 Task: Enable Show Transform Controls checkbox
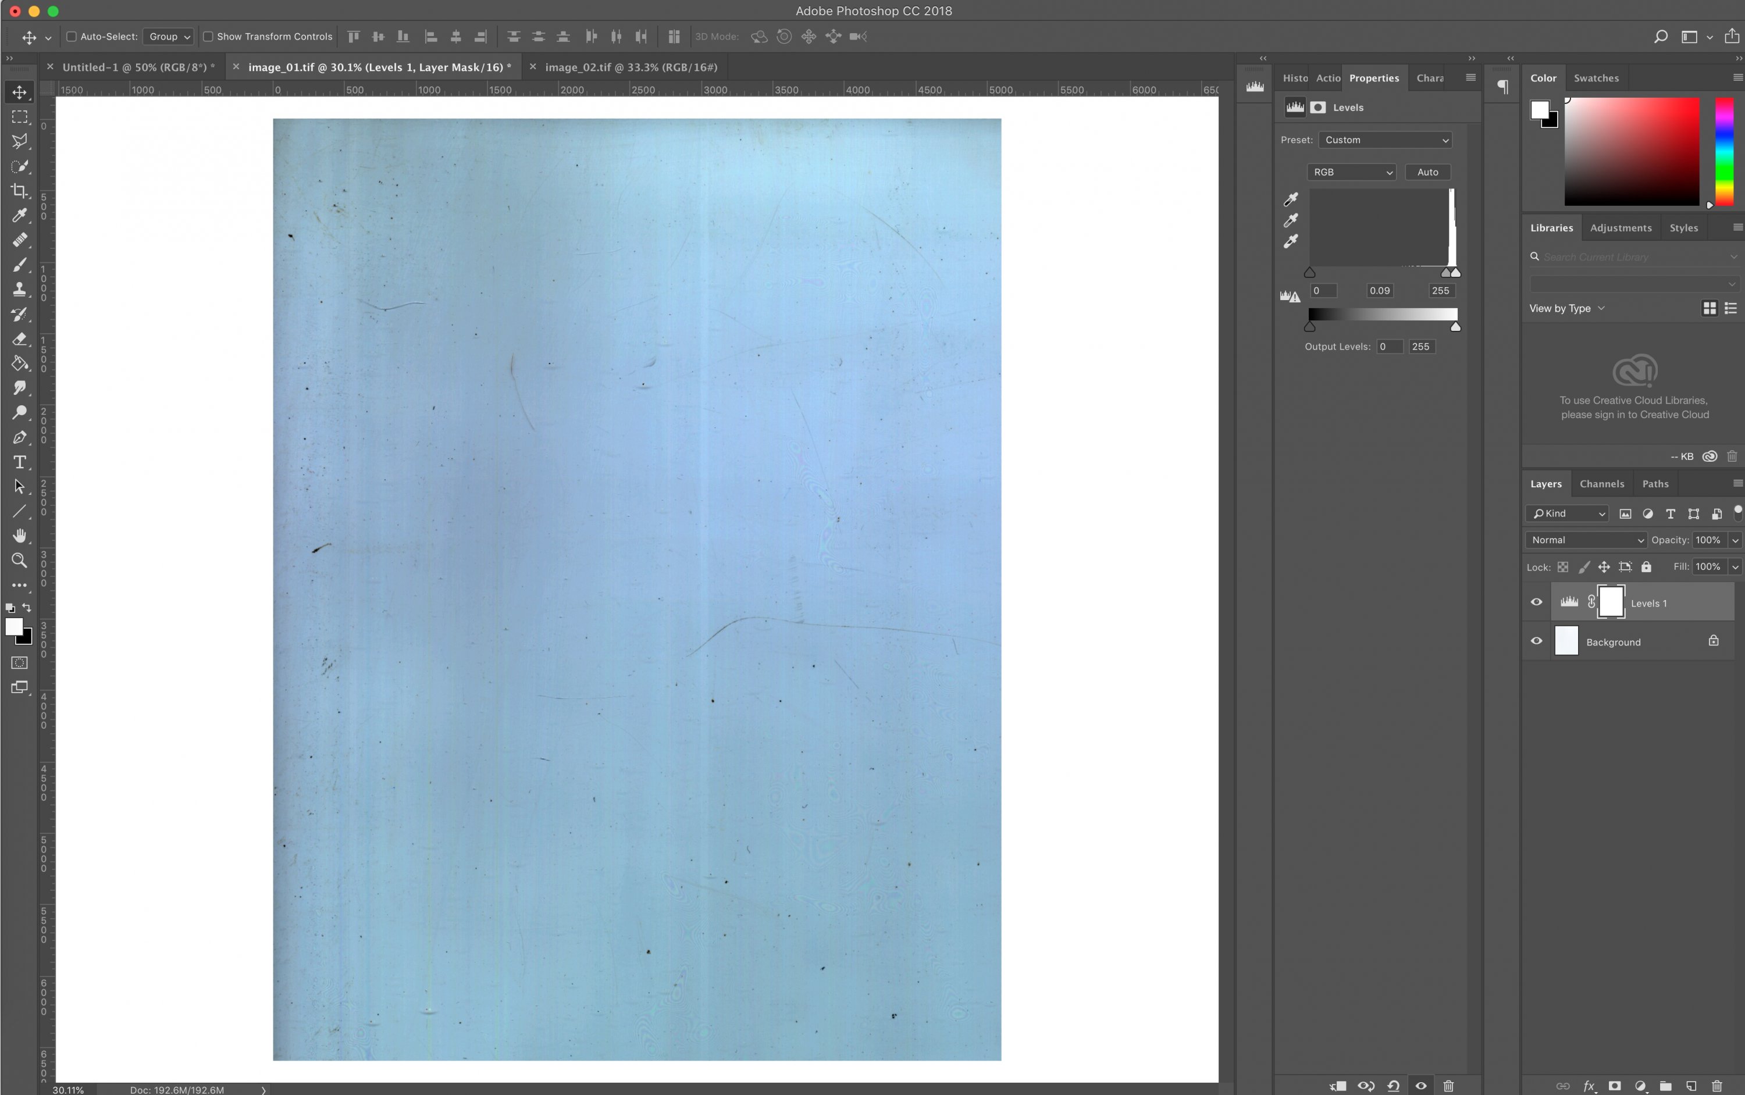(208, 36)
